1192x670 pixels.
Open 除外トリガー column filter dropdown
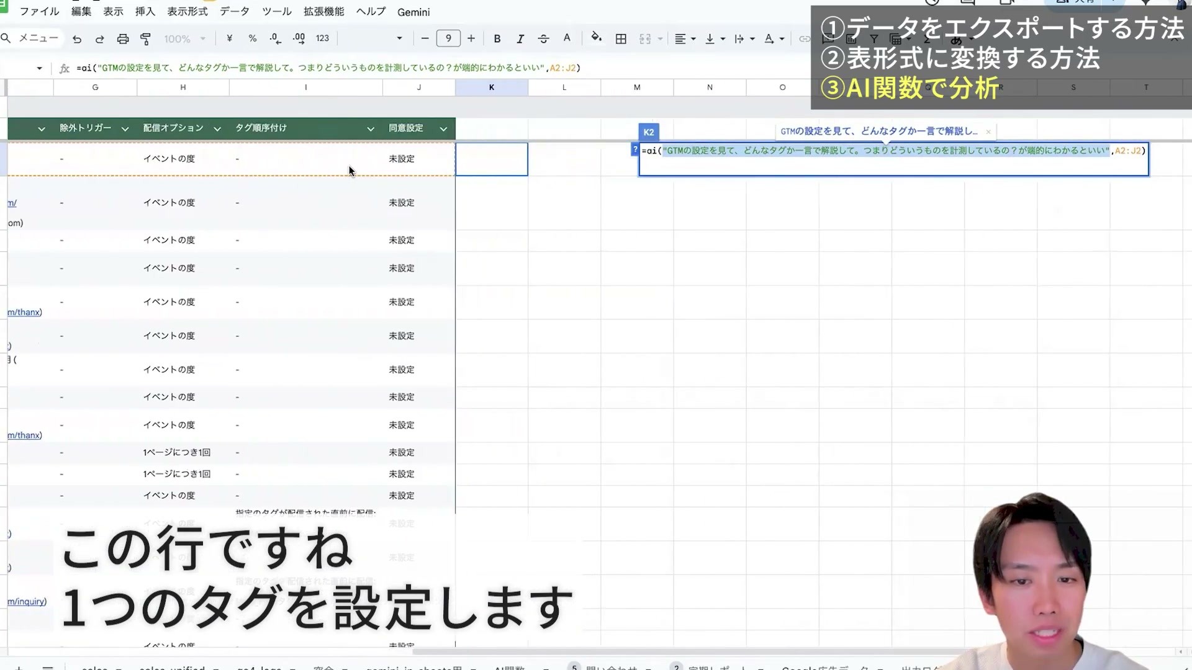tap(125, 128)
